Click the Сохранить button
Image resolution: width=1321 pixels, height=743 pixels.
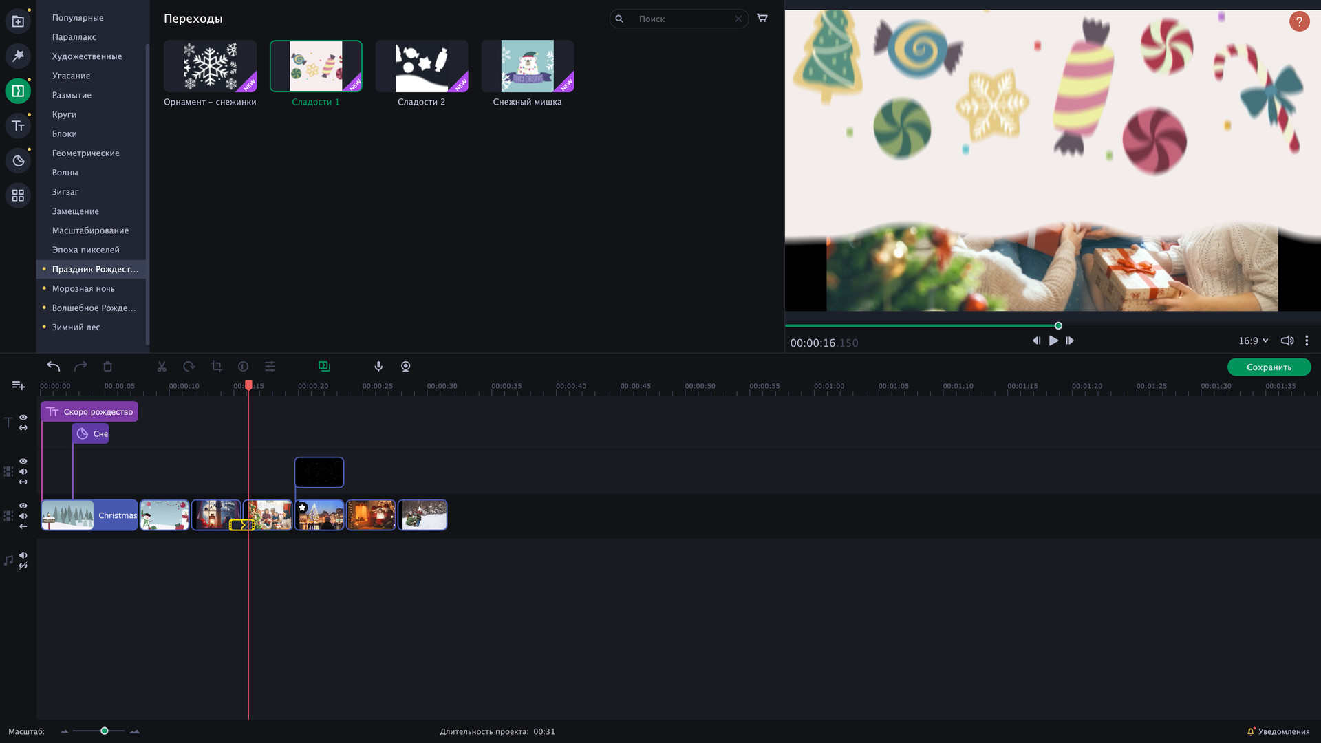coord(1269,367)
